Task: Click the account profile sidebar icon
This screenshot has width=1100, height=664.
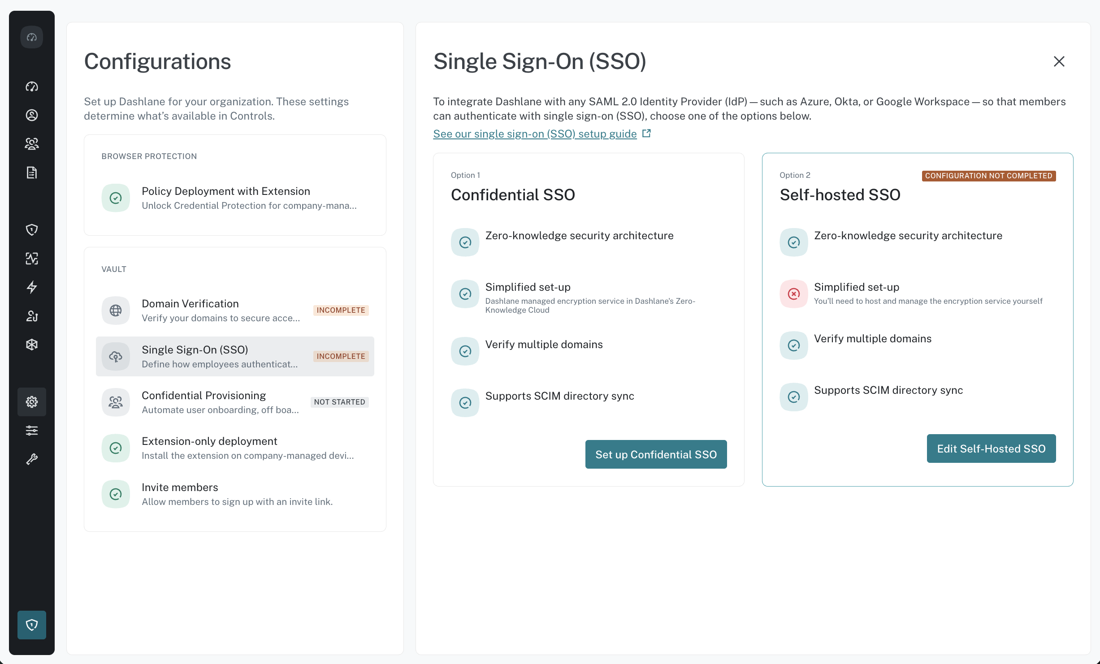Action: click(x=32, y=115)
